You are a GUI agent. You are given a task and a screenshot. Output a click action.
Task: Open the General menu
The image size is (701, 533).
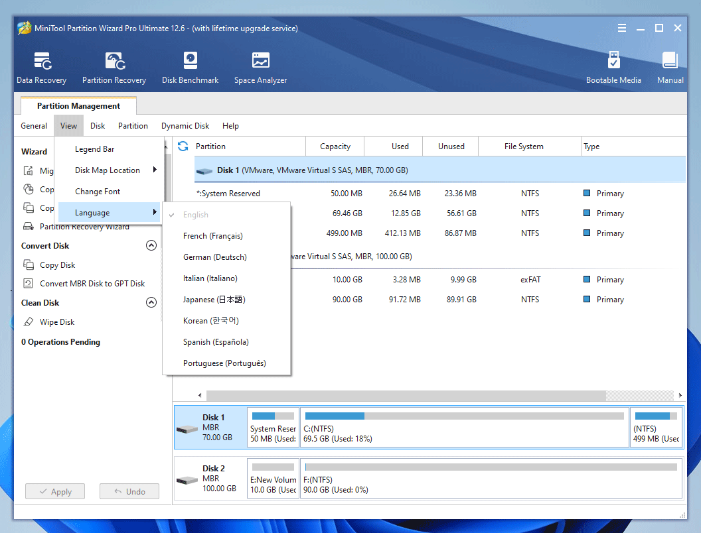pyautogui.click(x=34, y=126)
